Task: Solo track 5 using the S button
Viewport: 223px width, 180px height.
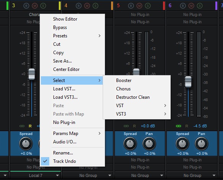Action: pos(148,6)
